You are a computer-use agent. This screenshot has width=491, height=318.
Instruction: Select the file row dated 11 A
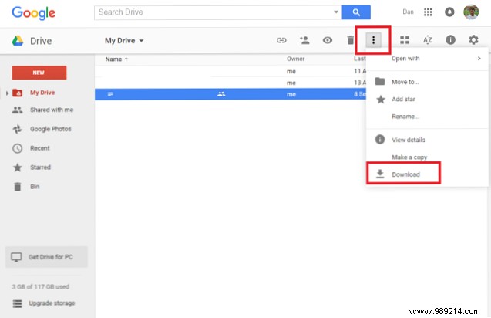point(230,71)
